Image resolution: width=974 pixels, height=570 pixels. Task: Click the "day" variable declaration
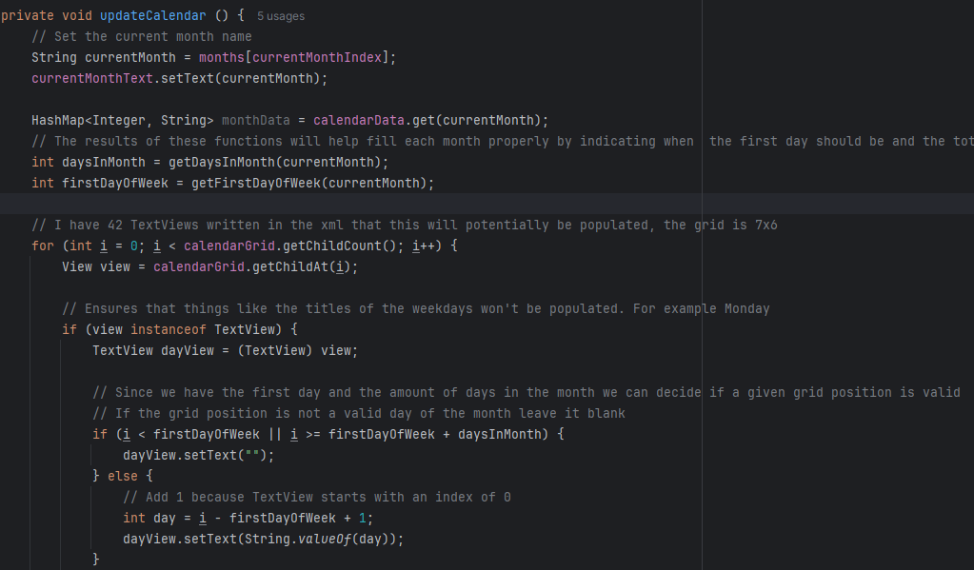click(164, 518)
